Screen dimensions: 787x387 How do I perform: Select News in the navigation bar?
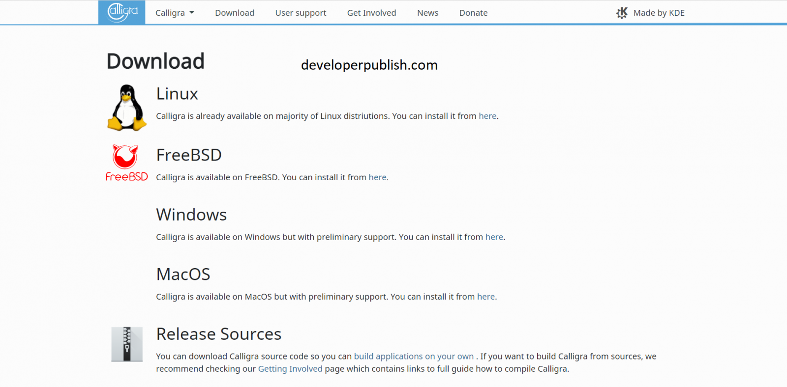[x=427, y=13]
